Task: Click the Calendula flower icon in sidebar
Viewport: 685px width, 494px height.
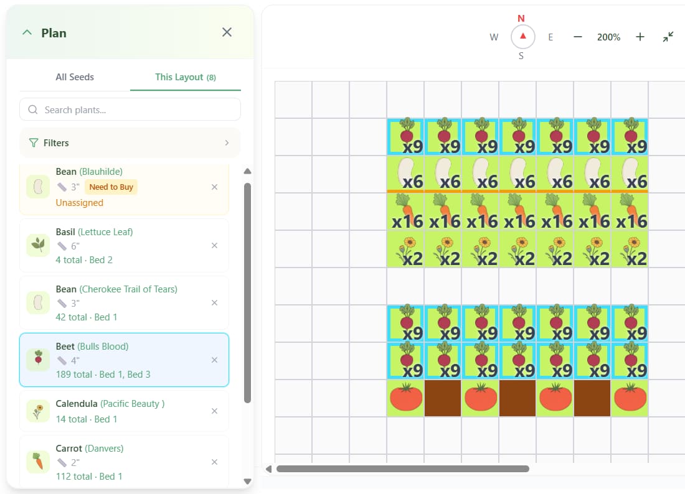Action: pos(37,411)
